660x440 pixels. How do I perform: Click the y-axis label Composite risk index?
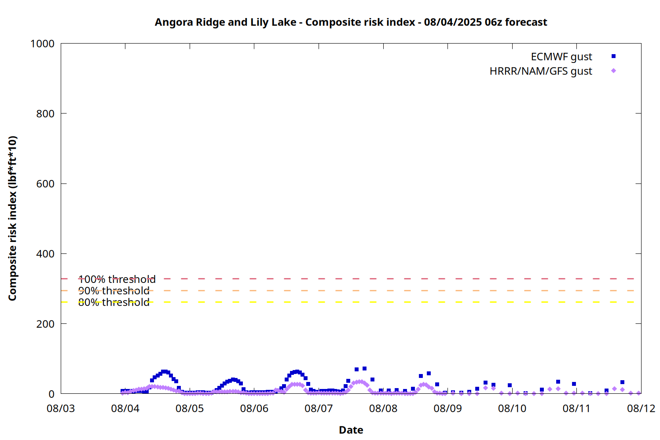coord(12,218)
